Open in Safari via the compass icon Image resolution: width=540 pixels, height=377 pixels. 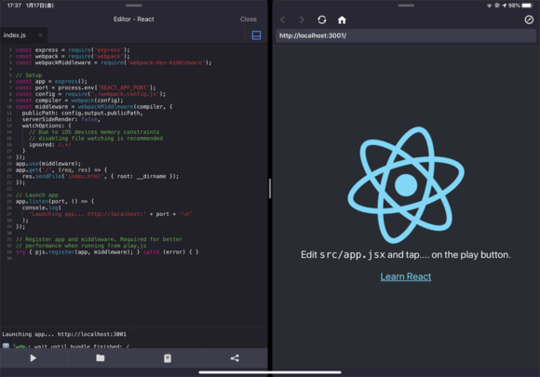point(529,20)
